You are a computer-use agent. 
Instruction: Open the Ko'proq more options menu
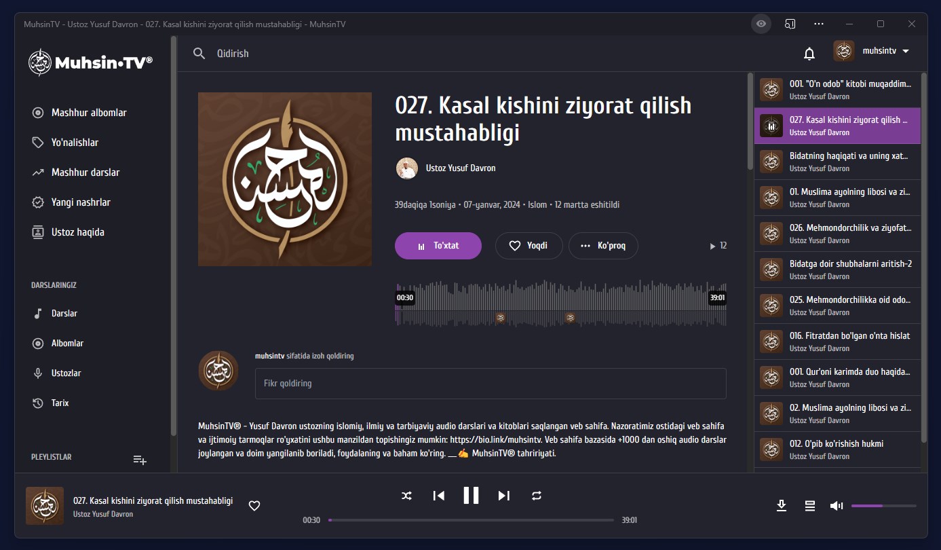(x=603, y=246)
